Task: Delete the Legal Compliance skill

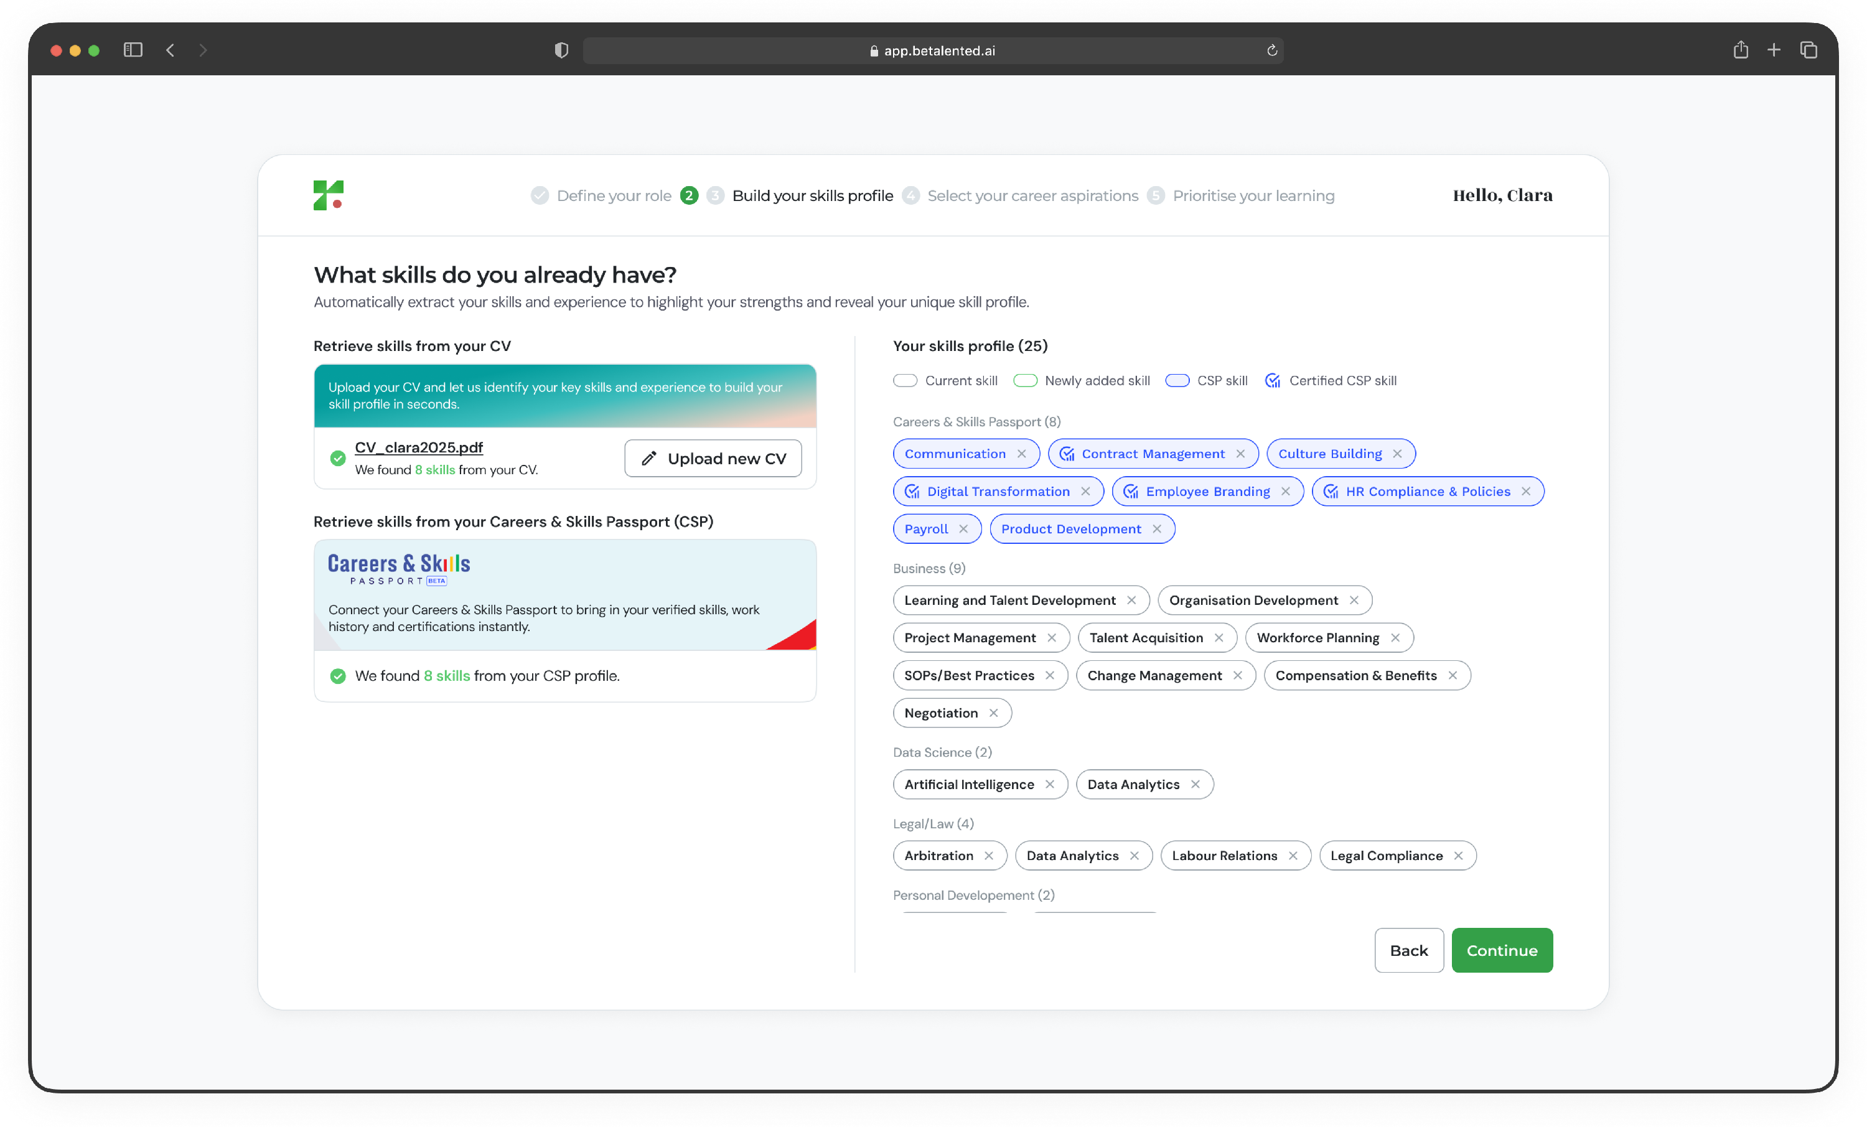Action: 1458,855
